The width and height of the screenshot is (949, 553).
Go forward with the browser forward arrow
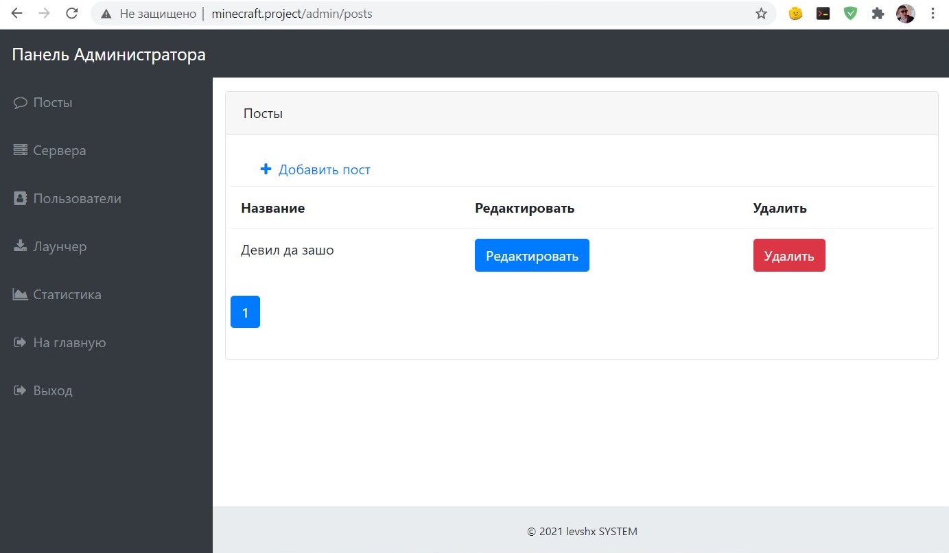(x=44, y=13)
